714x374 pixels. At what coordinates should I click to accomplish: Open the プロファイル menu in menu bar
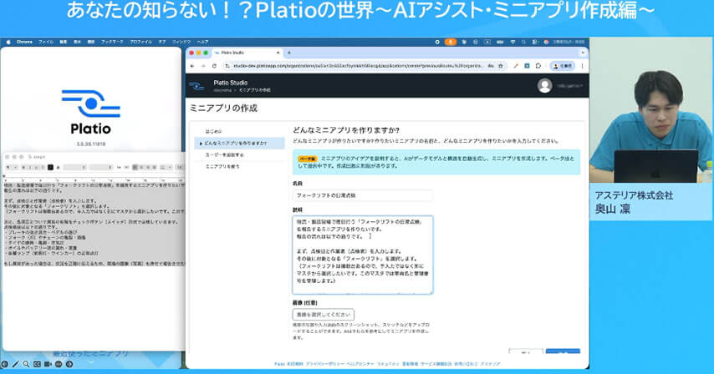coord(140,42)
